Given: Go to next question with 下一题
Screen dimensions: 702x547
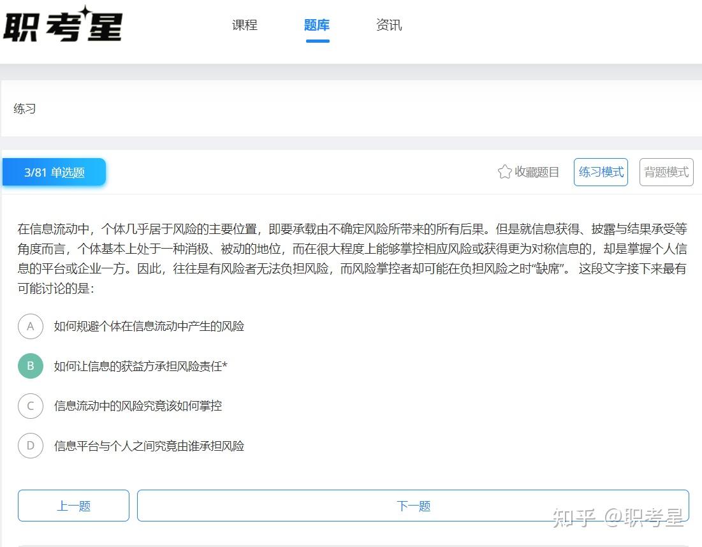Looking at the screenshot, I should pos(413,506).
